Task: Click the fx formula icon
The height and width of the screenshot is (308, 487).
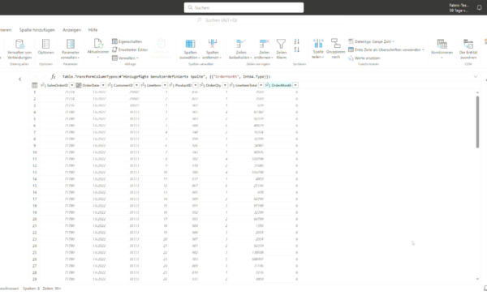Action: coord(53,77)
